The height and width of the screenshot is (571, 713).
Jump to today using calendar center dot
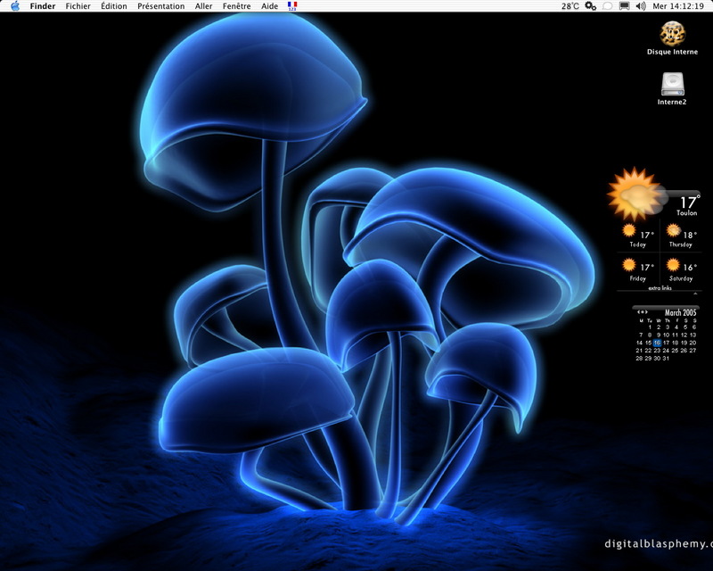click(643, 312)
